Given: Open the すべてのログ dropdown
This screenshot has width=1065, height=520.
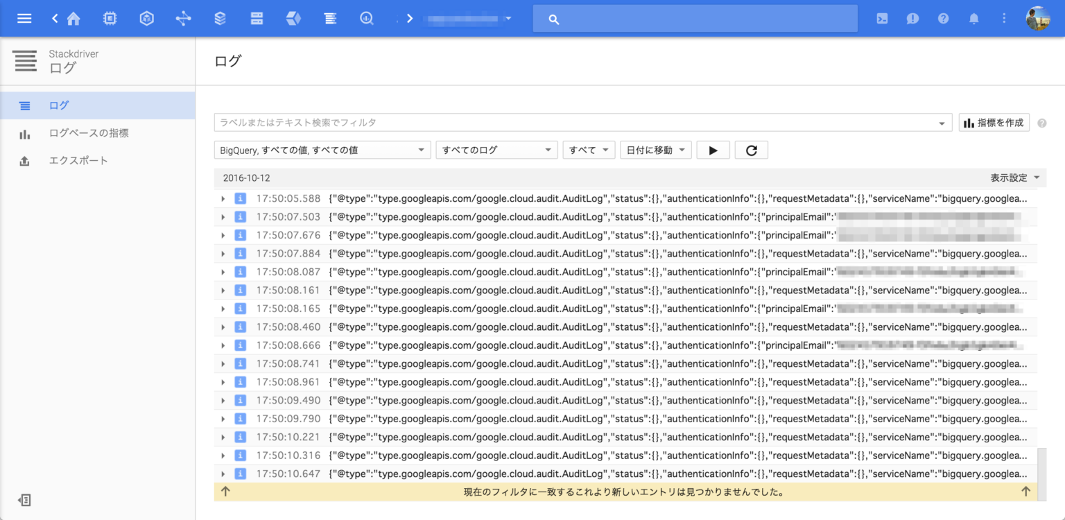Looking at the screenshot, I should point(496,149).
